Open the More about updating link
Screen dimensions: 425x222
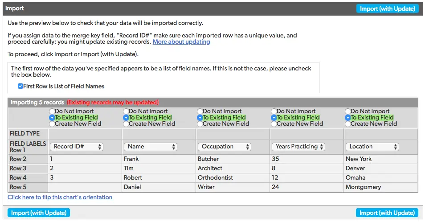tap(181, 42)
